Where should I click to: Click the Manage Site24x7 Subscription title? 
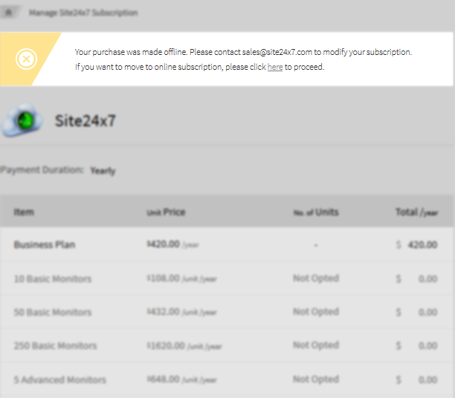coord(83,13)
